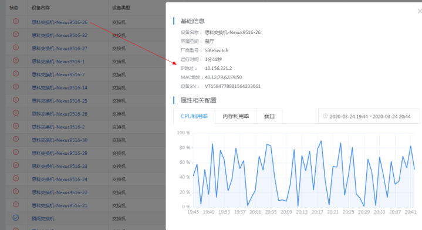Click the alert status icon for Nexus9516-29
This screenshot has width=422, height=230.
(16, 152)
